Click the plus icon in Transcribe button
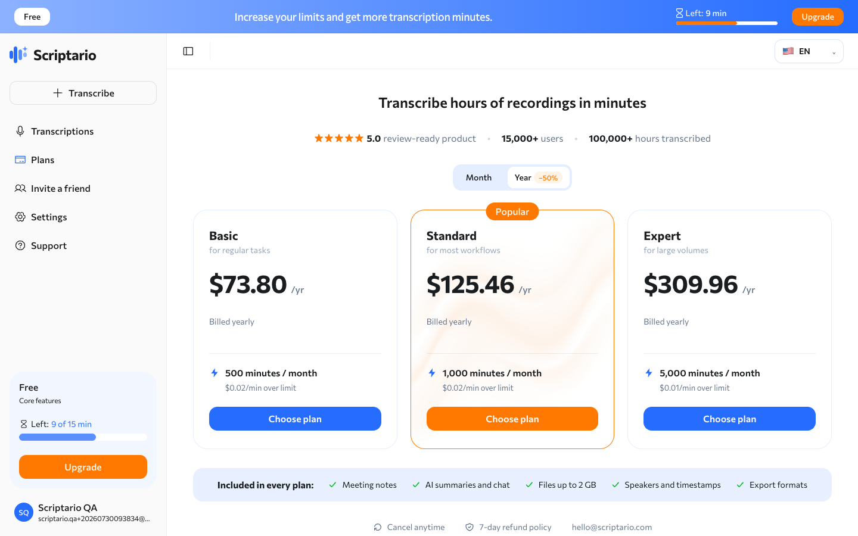858x536 pixels. [x=58, y=93]
